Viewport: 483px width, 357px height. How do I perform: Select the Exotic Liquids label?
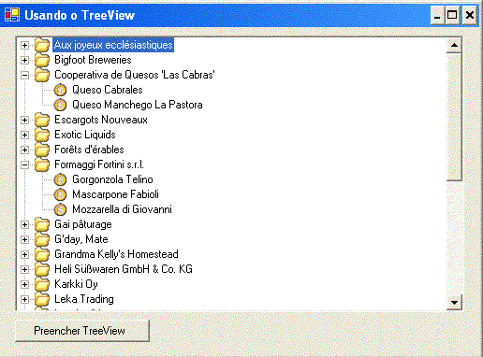click(85, 135)
